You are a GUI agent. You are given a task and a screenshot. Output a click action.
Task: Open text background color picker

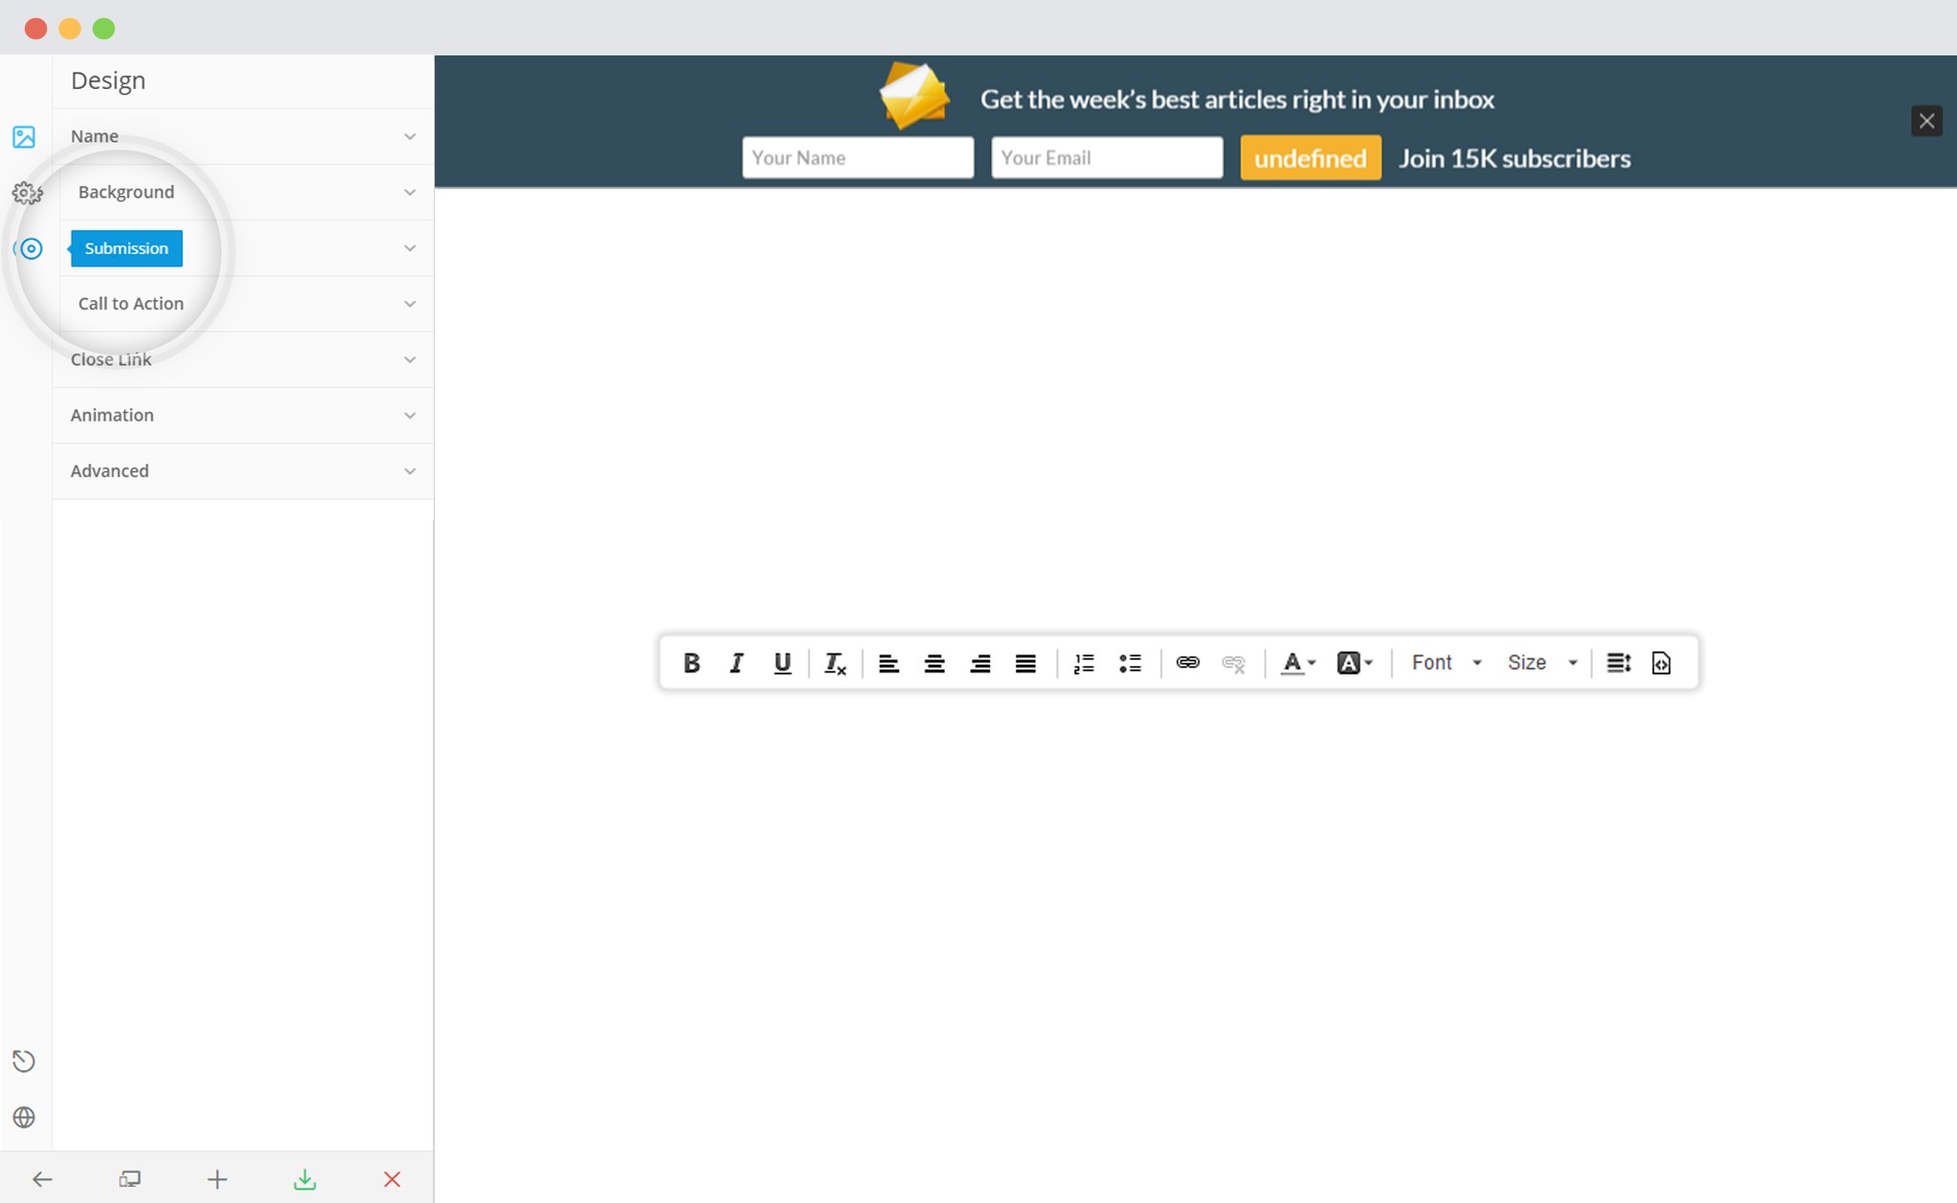pyautogui.click(x=1354, y=663)
